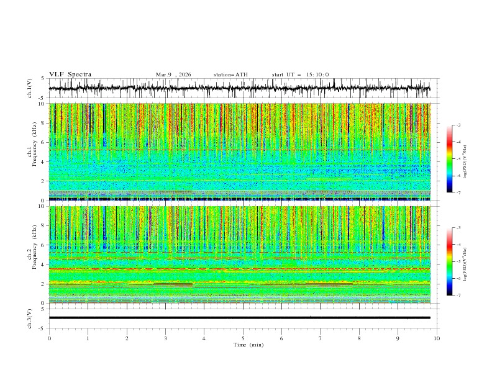Viewport: 492px width, 380px height.
Task: Click the upper PSD color bar
Action: tap(450, 158)
